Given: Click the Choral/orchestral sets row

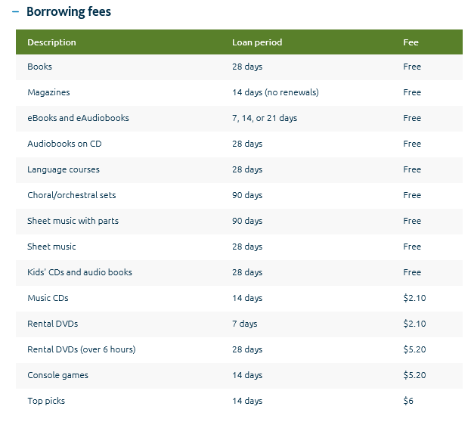Looking at the screenshot, I should pos(71,195).
